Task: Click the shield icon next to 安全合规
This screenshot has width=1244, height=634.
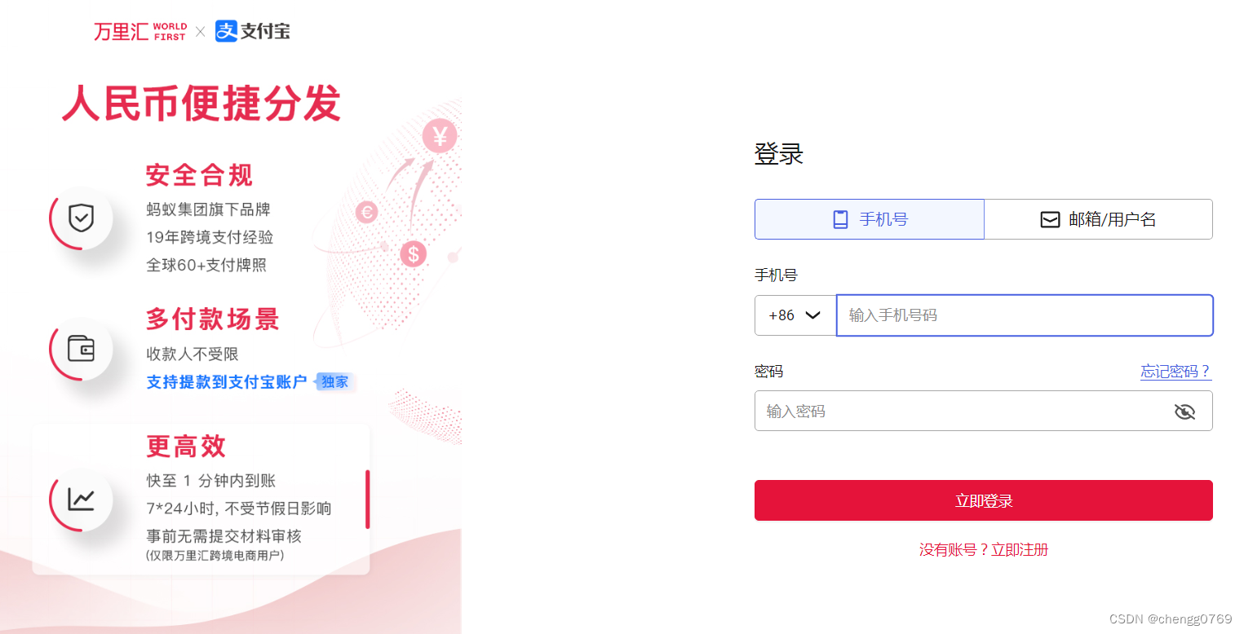Action: point(80,218)
